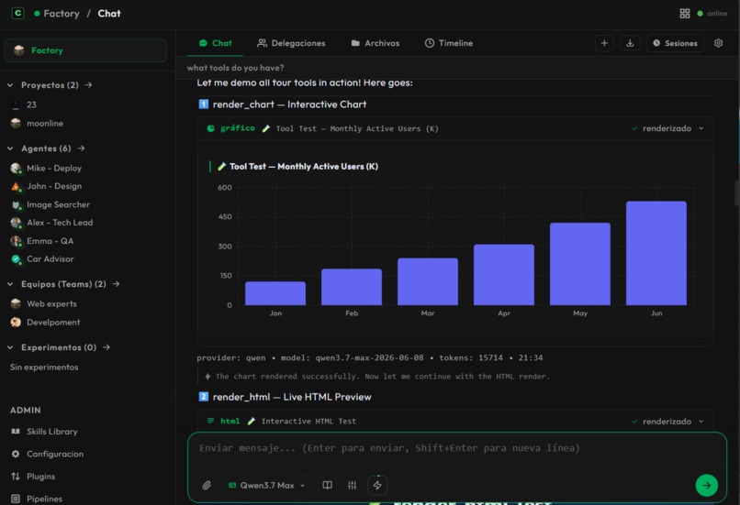Select the Image Searcher agent avatar
740x505 pixels.
[x=16, y=205]
